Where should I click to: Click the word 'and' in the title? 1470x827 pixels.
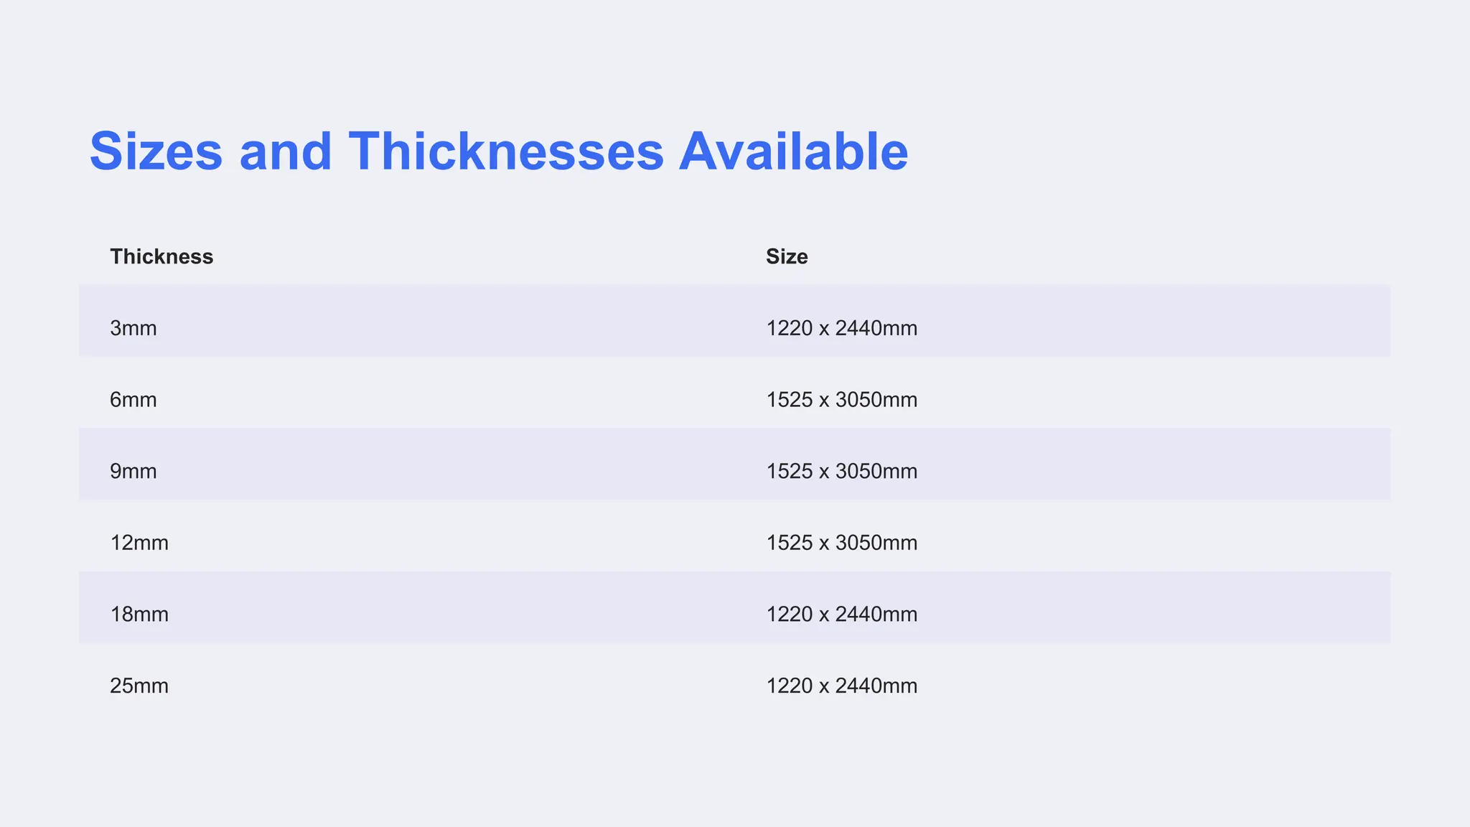(x=285, y=151)
